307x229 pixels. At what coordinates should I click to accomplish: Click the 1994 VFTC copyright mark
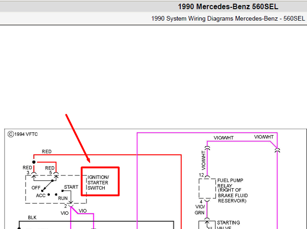(23, 134)
